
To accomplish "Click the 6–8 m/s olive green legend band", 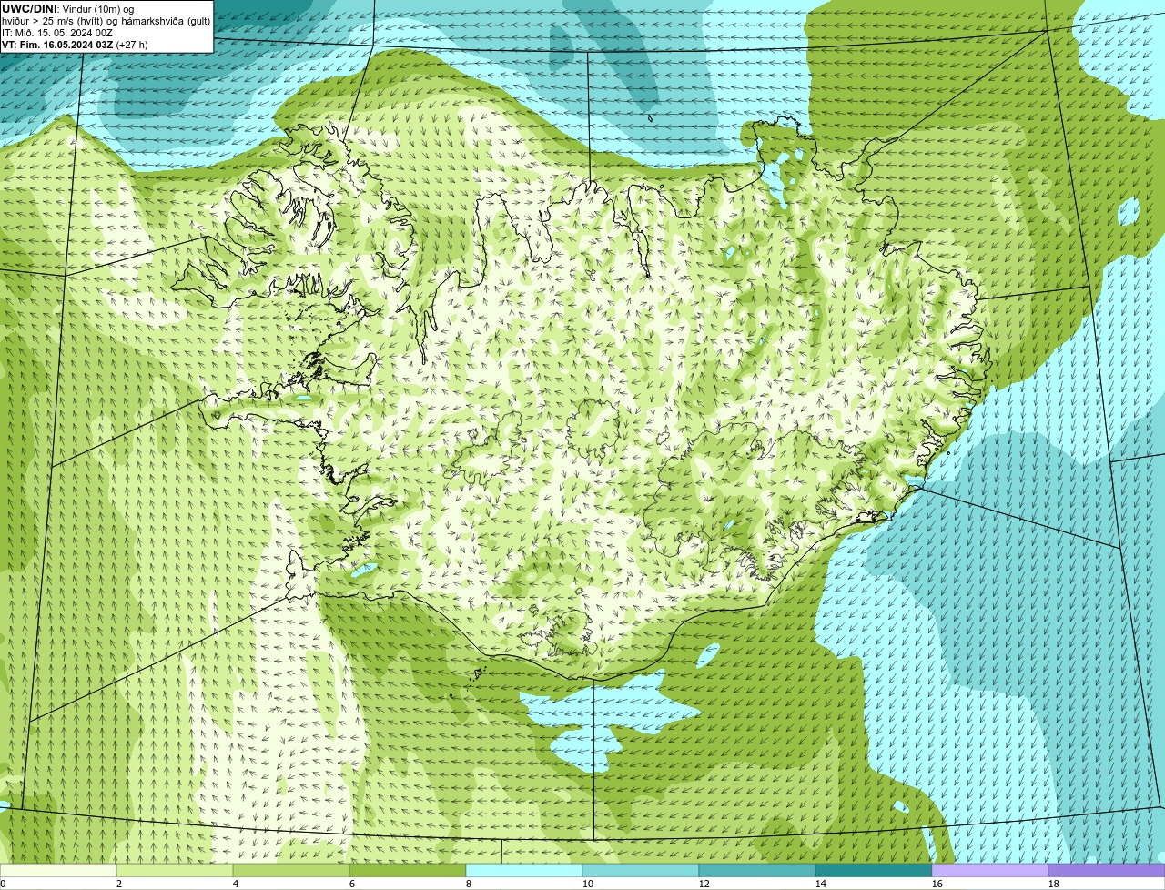I will 408,870.
